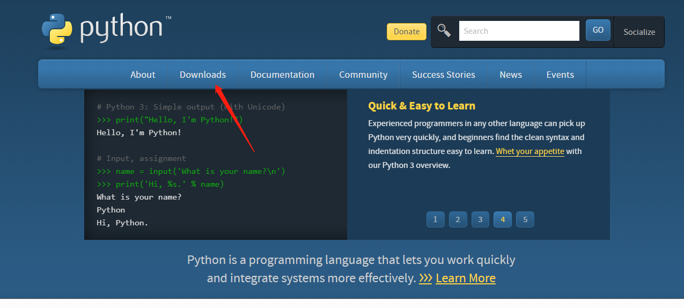The width and height of the screenshot is (684, 308).
Task: Open the Community menu item
Action: [363, 75]
